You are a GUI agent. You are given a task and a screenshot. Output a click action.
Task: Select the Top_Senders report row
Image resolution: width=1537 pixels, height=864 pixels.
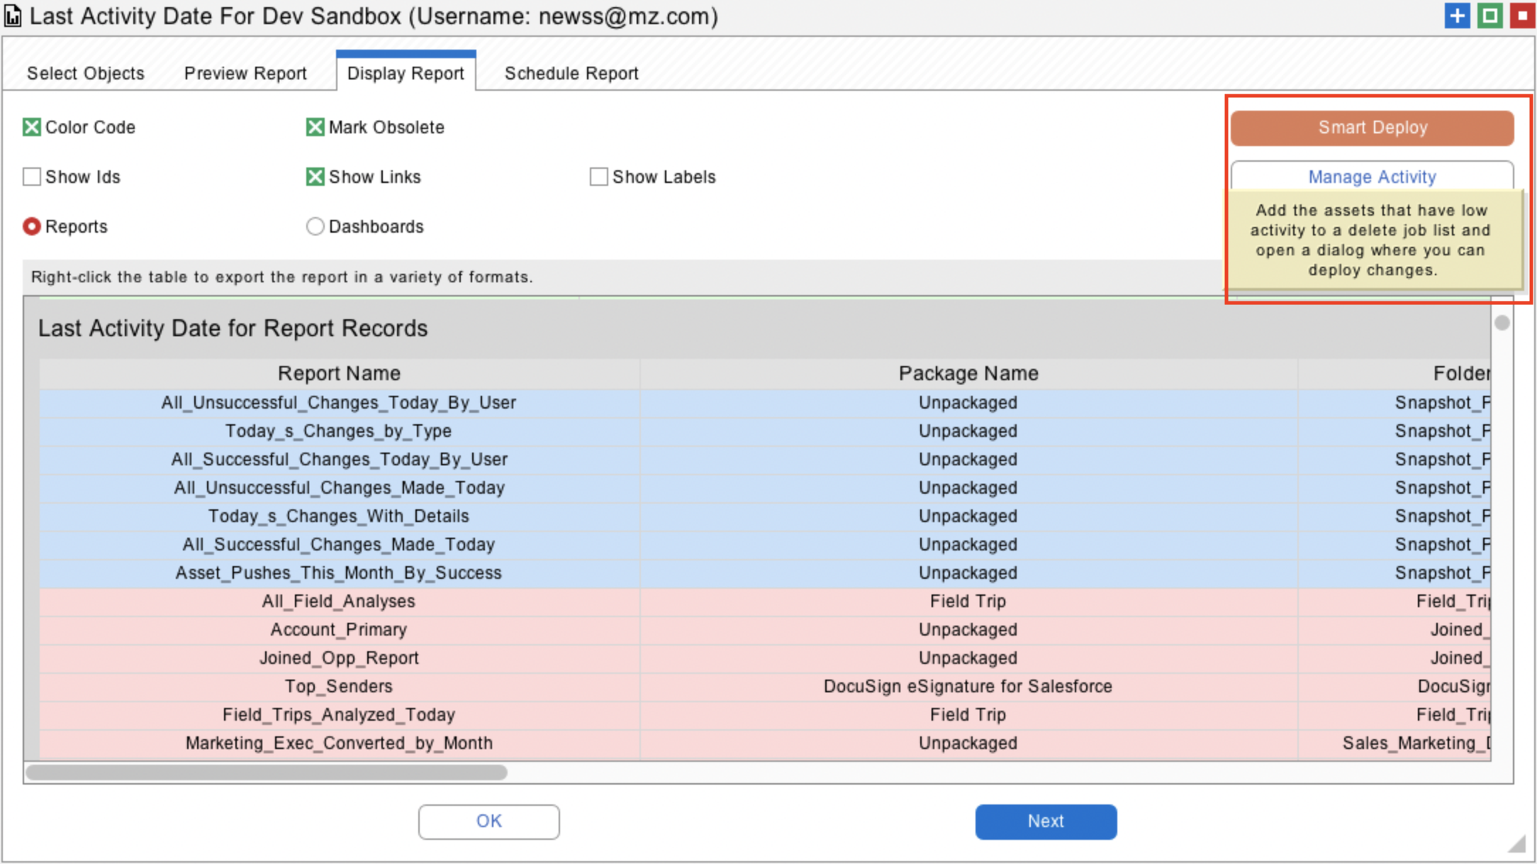click(339, 686)
